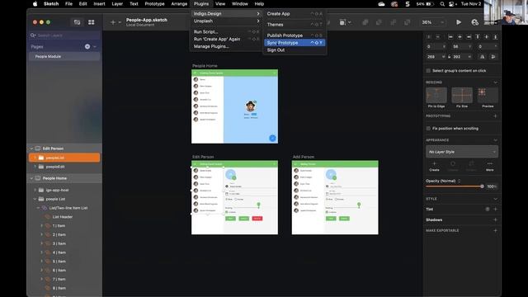Align layers to right edge icon
528x297 pixels.
469,36
